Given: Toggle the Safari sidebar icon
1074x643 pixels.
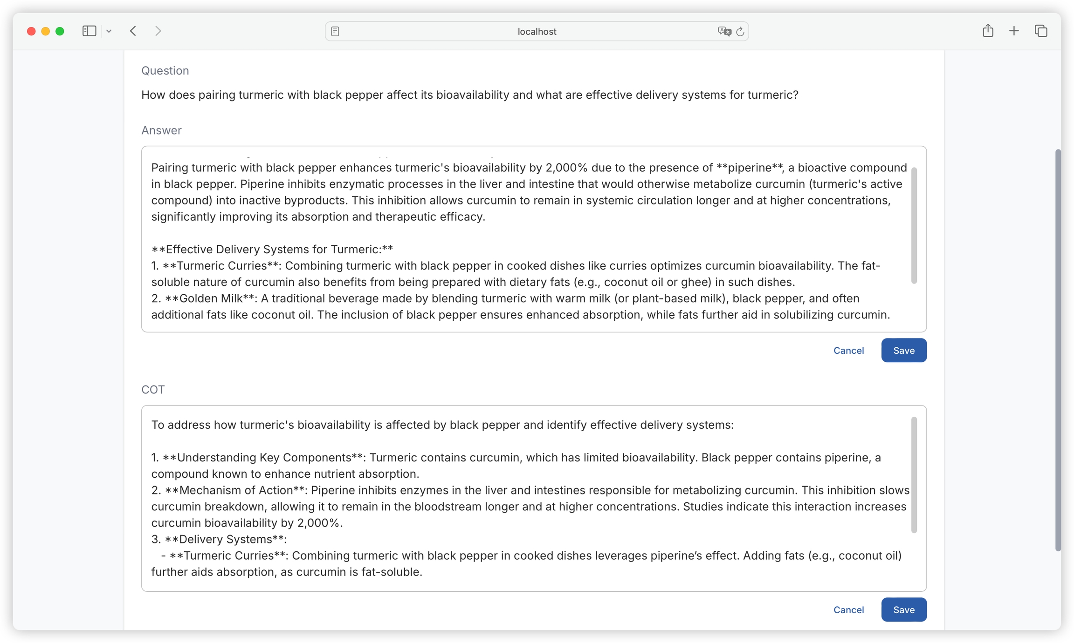Looking at the screenshot, I should pyautogui.click(x=89, y=31).
